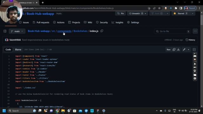The width and height of the screenshot is (203, 114).
Task: Open File Explorer from taskbar
Action: (63, 111)
